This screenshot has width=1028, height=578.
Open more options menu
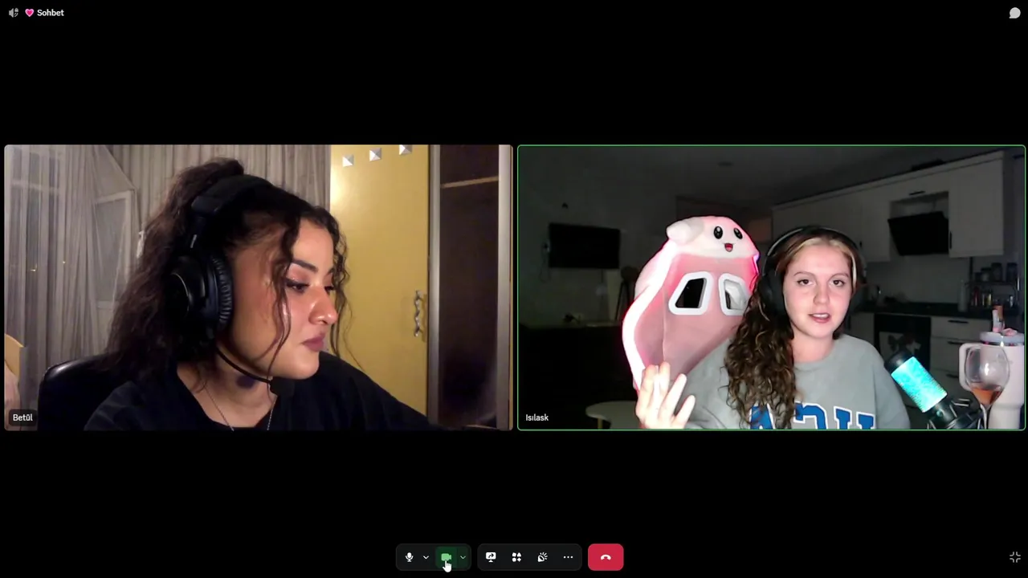pos(568,557)
